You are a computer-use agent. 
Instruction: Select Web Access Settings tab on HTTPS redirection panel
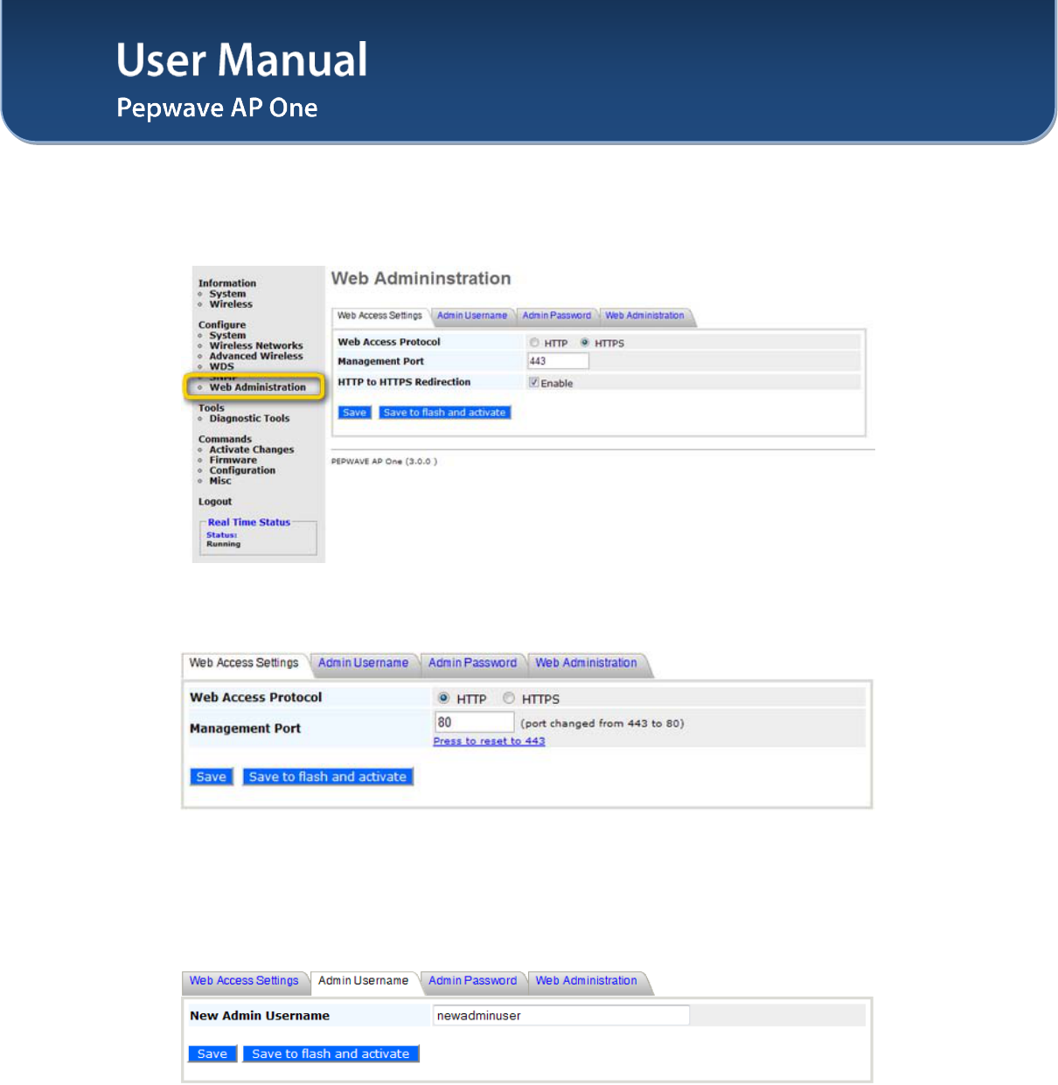click(379, 316)
